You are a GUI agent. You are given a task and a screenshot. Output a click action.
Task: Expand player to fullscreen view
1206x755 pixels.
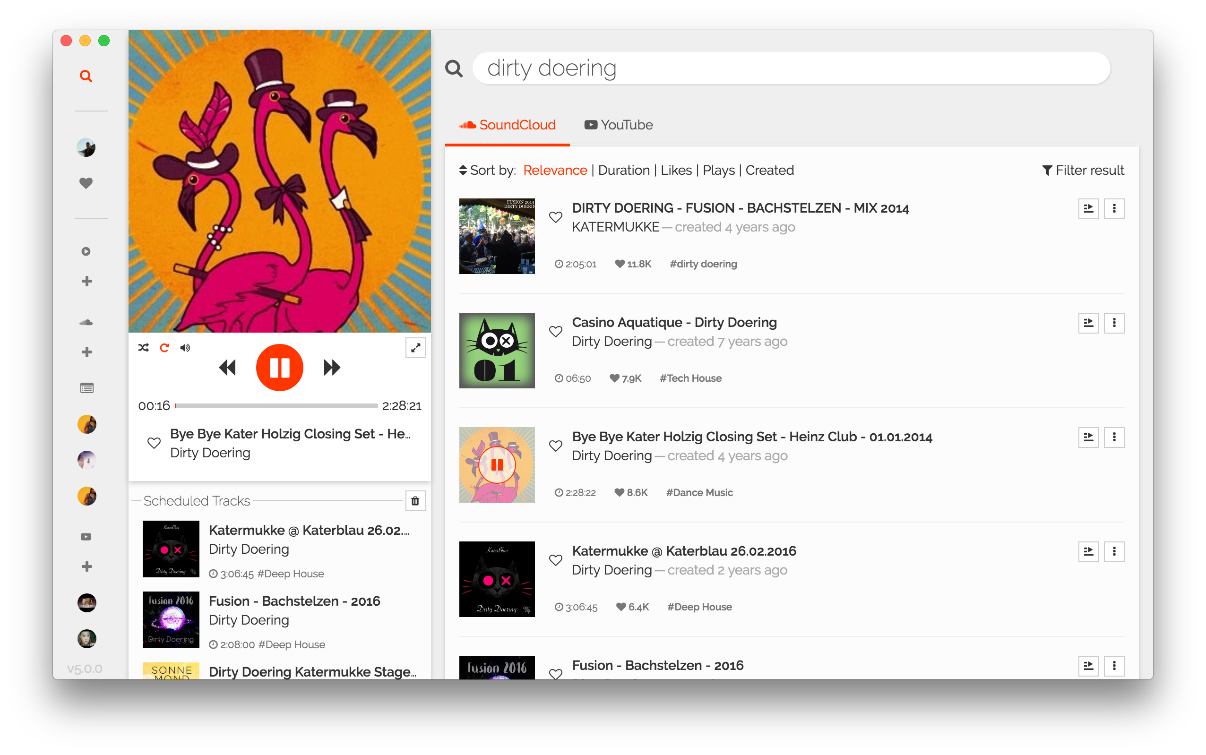415,348
